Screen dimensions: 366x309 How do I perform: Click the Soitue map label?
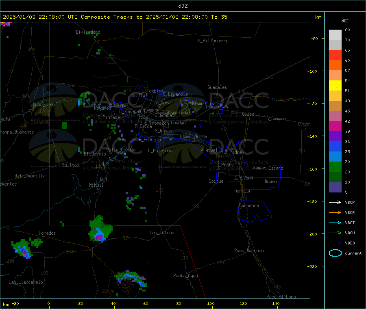coord(216,181)
